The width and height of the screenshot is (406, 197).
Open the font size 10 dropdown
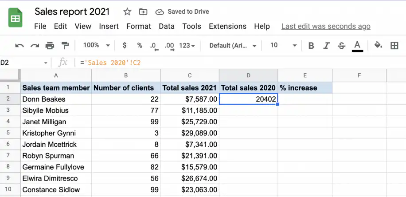tap(283, 46)
